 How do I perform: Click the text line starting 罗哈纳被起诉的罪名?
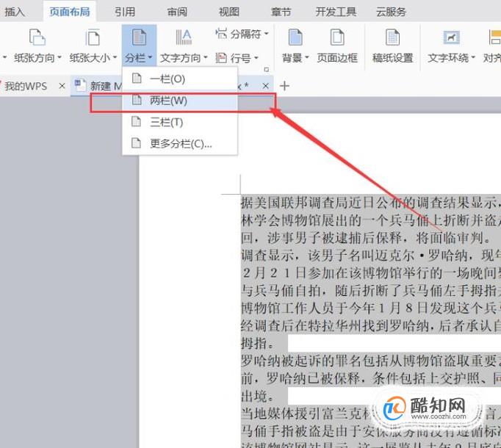click(x=371, y=361)
